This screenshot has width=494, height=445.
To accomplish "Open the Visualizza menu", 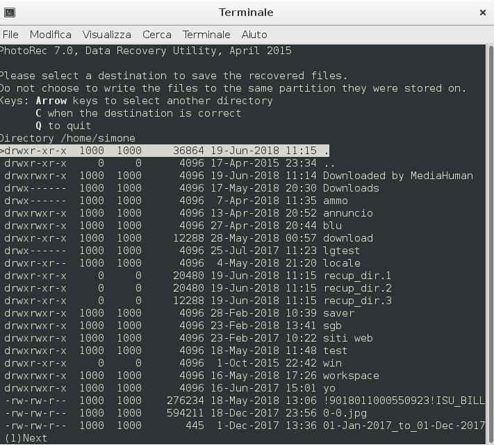I will [106, 34].
